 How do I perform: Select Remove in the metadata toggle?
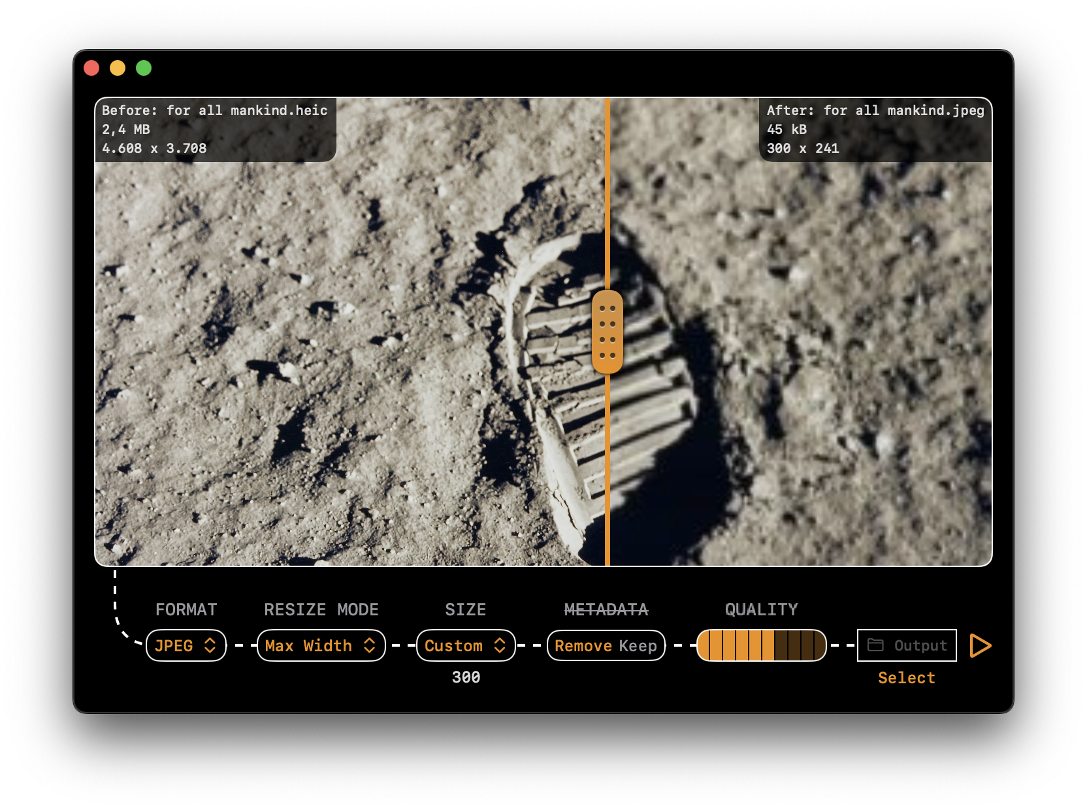(583, 646)
